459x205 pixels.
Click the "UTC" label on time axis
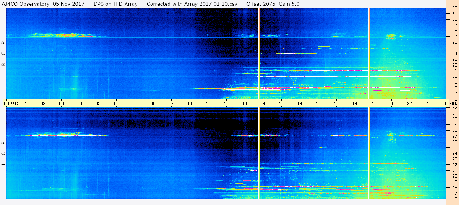click(15, 103)
